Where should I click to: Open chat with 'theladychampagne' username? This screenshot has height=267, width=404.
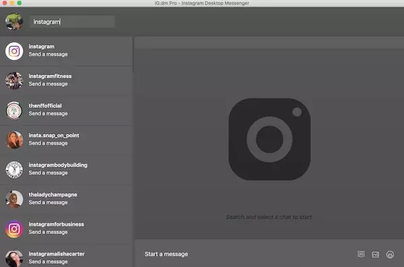coord(53,195)
